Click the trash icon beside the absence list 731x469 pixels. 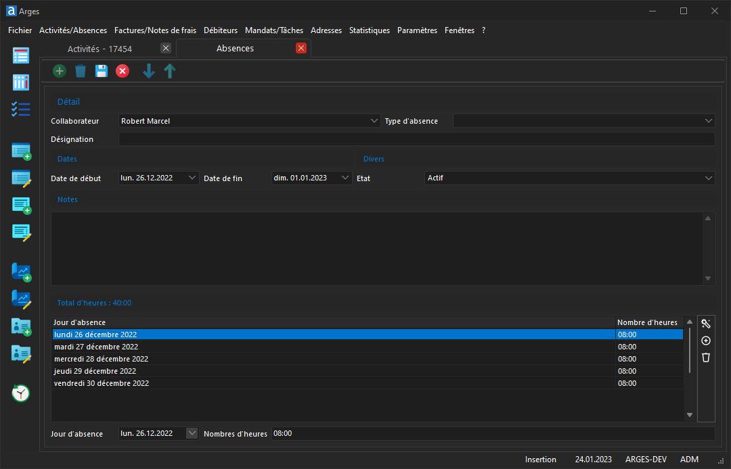(706, 357)
